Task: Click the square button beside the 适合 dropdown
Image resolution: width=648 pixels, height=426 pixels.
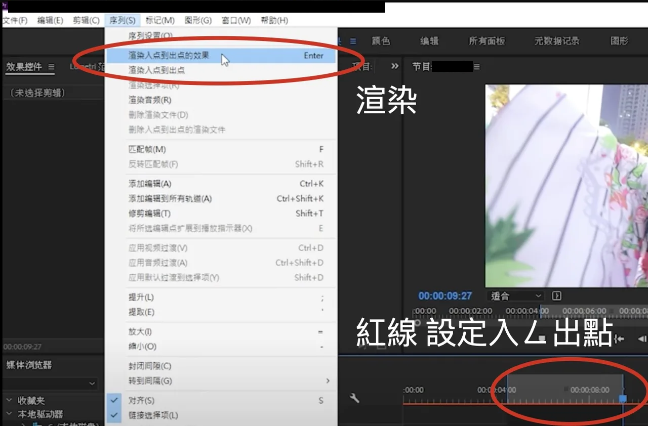Action: [x=557, y=296]
